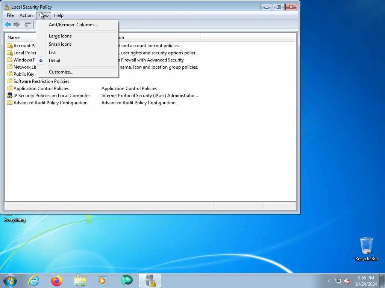The width and height of the screenshot is (385, 288).
Task: Open the Start menu orb
Action: (x=10, y=280)
